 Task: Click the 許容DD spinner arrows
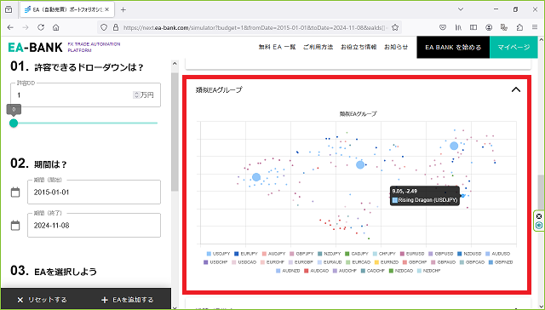click(136, 95)
